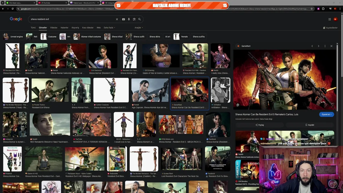Switch to the YouTube browser tab

[52, 3]
